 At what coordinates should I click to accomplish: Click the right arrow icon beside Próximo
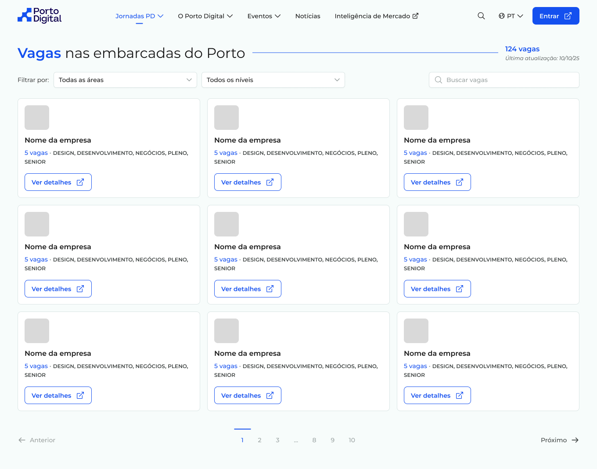[x=575, y=440]
